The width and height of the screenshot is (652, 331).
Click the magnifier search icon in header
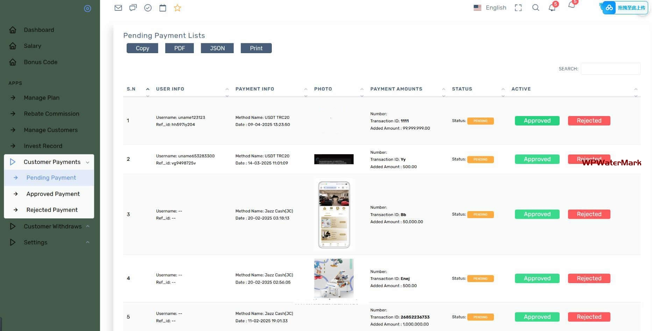pyautogui.click(x=536, y=8)
